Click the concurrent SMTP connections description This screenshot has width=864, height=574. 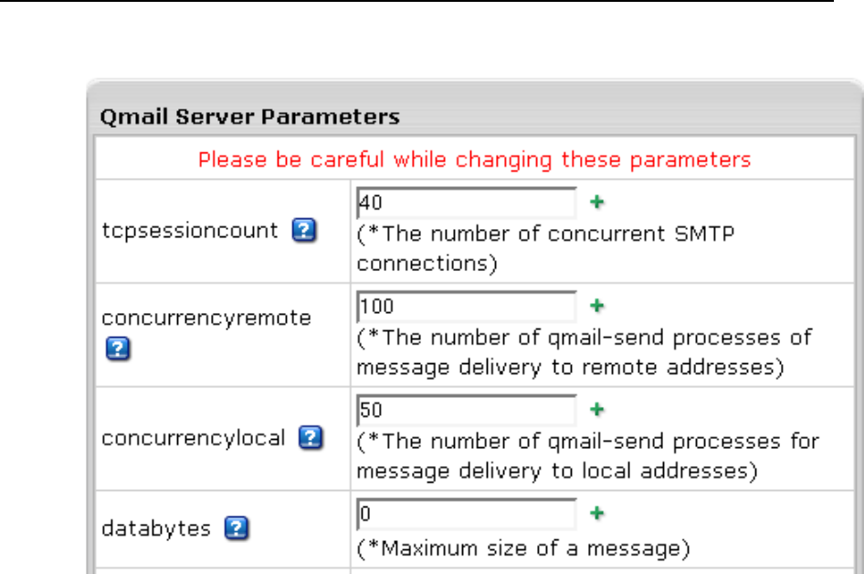[545, 248]
